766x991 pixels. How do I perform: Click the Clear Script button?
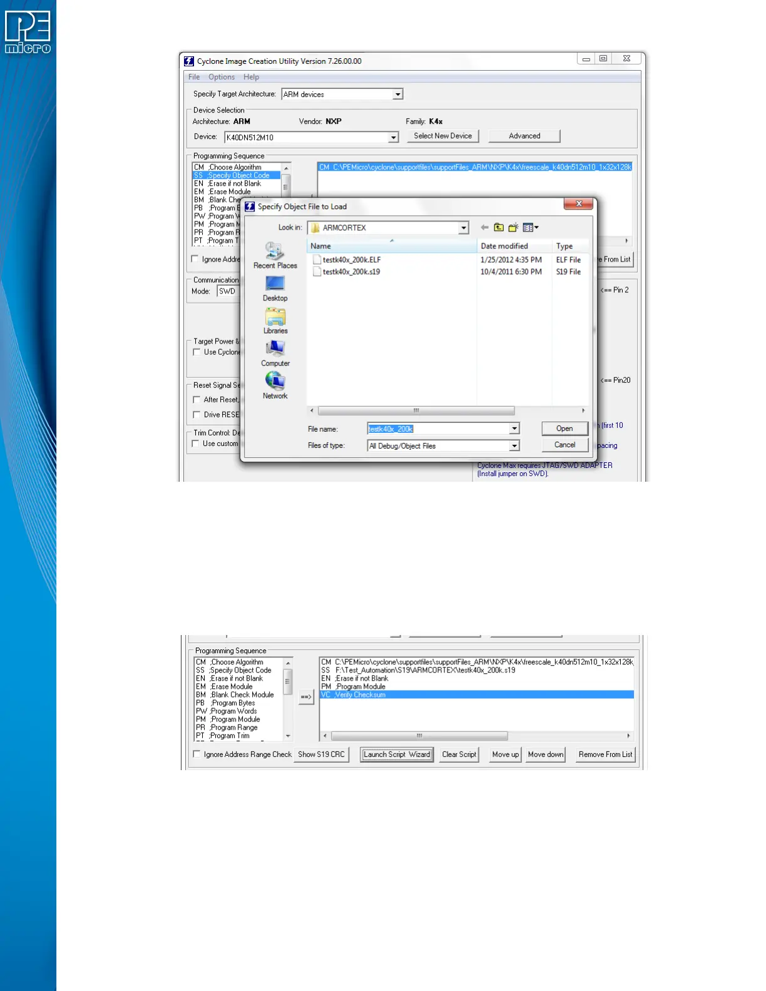tap(459, 755)
